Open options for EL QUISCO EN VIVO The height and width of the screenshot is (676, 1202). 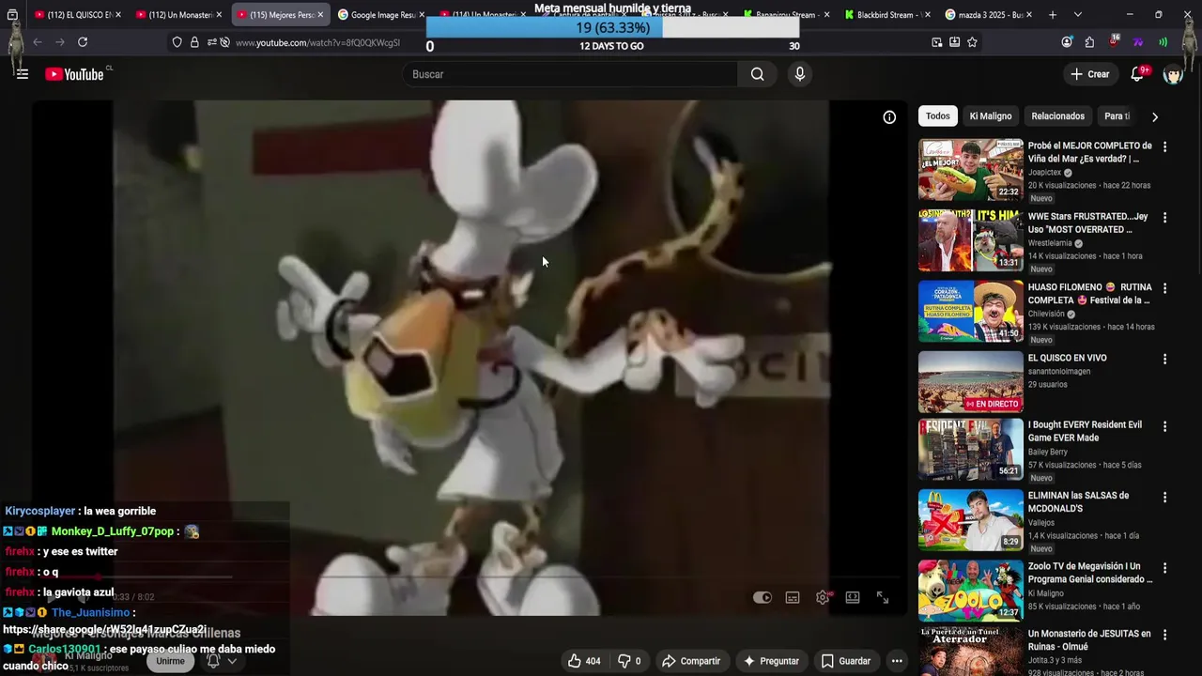point(1164,360)
